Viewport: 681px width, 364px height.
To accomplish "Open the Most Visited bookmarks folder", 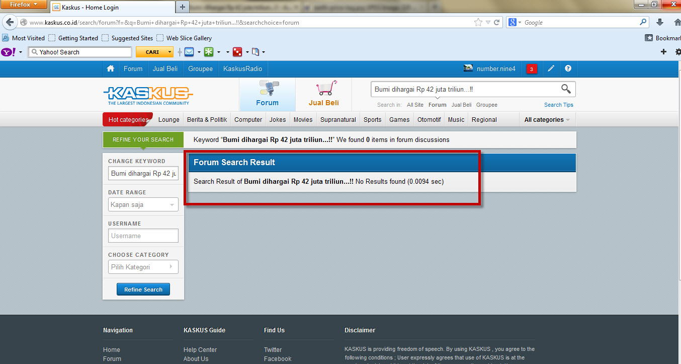I will pyautogui.click(x=24, y=38).
